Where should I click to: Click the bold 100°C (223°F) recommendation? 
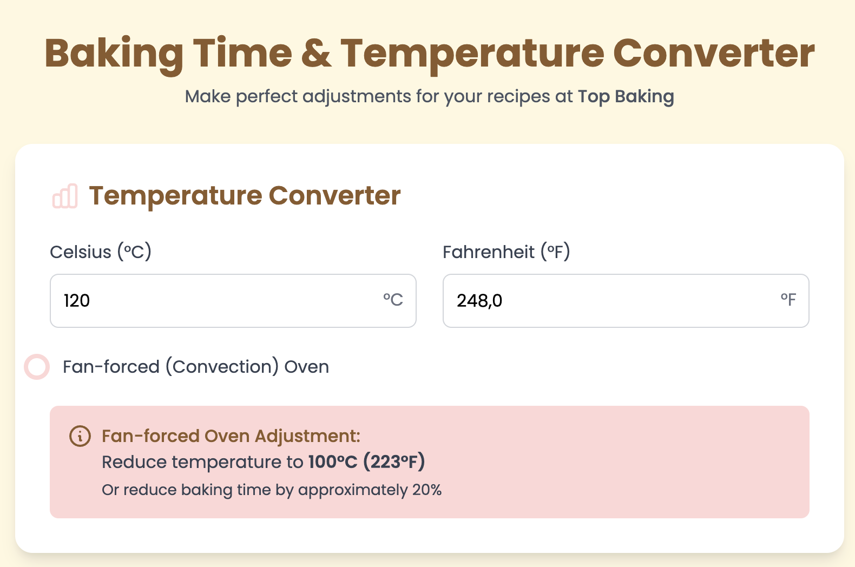tap(366, 462)
